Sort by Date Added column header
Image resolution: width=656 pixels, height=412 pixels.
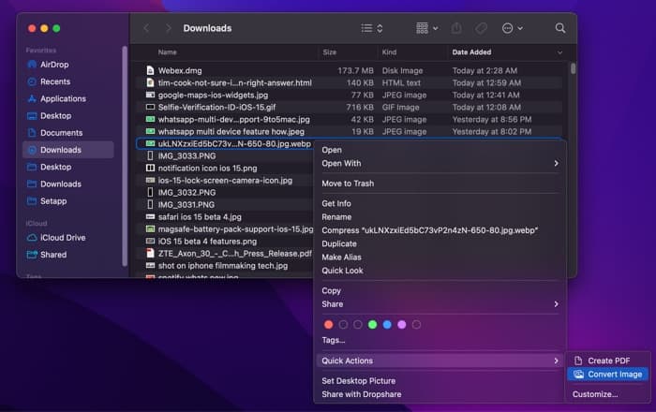(471, 52)
